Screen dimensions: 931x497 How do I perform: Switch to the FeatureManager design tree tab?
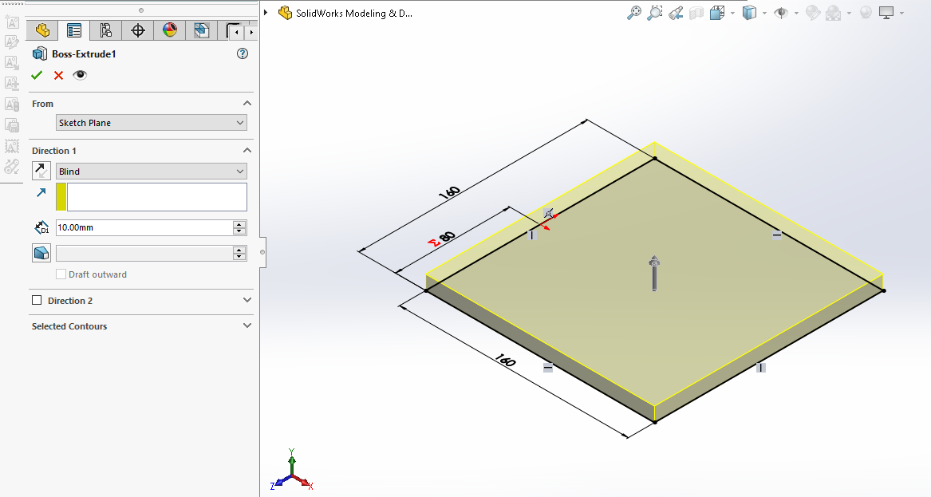(x=42, y=31)
